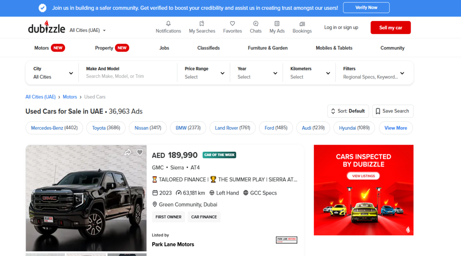Viewport: 461px width, 256px height.
Task: Open the Notifications bell icon
Action: coord(168,23)
